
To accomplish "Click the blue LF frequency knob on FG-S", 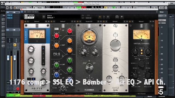I will (x=57, y=75).
